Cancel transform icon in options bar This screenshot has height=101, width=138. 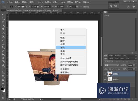point(134,7)
